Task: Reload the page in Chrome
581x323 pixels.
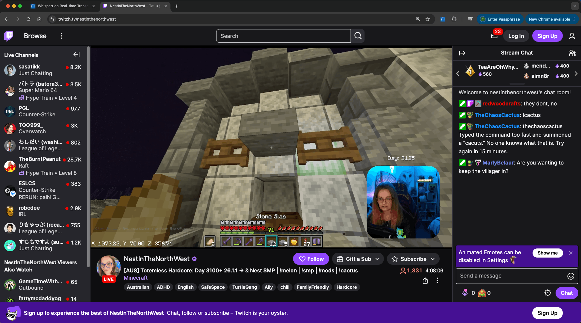Action: (x=28, y=19)
